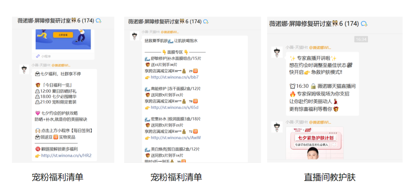The height and width of the screenshot is (196, 418).
Task: Click the 16:34 timestamp label
Action: coord(361,40)
